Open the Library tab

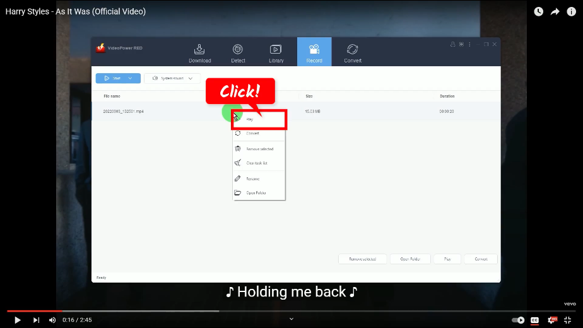click(276, 53)
